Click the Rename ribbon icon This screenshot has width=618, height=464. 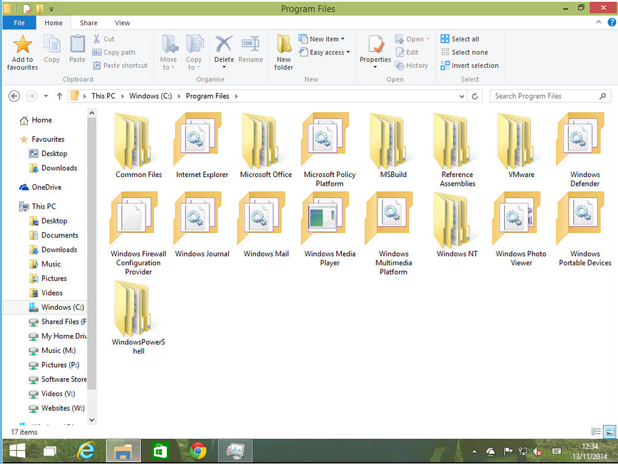[x=250, y=44]
